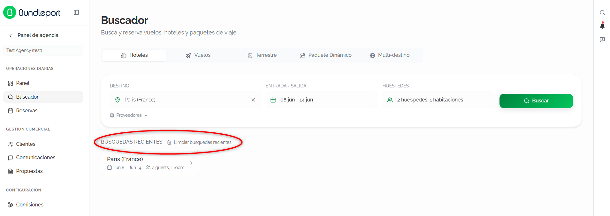Click the 2 guests, 1 room text
This screenshot has width=610, height=216.
coord(168,168)
